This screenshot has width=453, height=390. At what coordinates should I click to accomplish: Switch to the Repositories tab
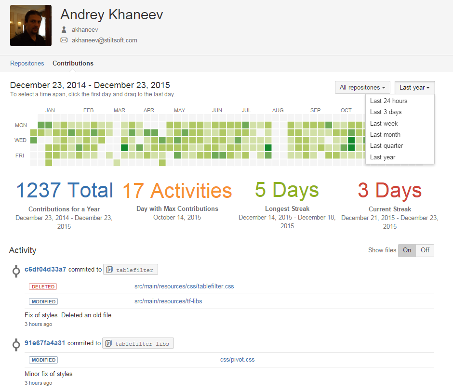pos(27,63)
